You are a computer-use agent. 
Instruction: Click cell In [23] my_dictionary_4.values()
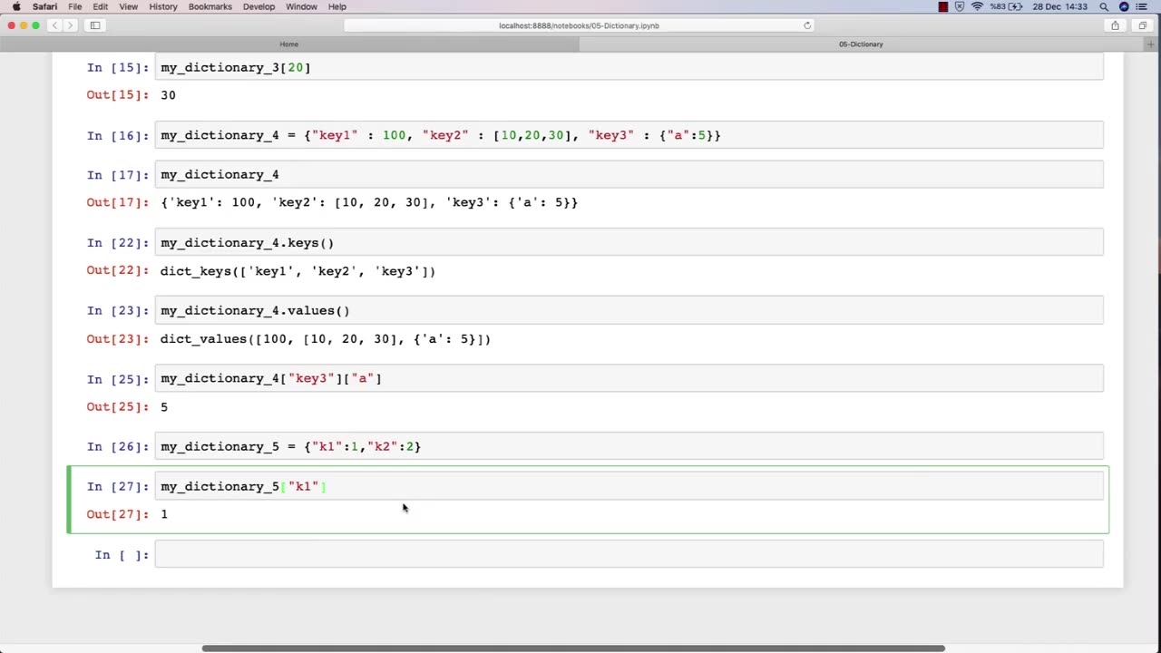pyautogui.click(x=629, y=310)
